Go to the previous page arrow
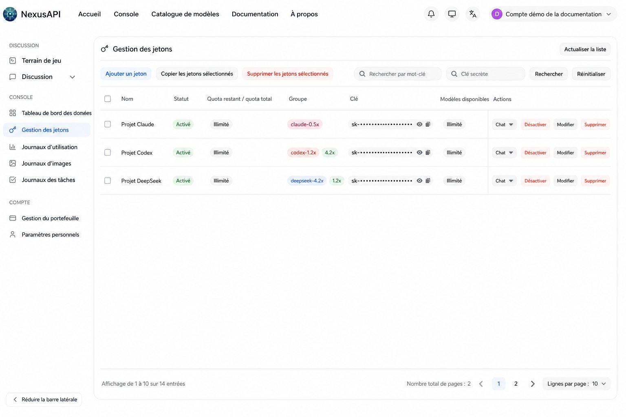626x417 pixels. (x=481, y=384)
